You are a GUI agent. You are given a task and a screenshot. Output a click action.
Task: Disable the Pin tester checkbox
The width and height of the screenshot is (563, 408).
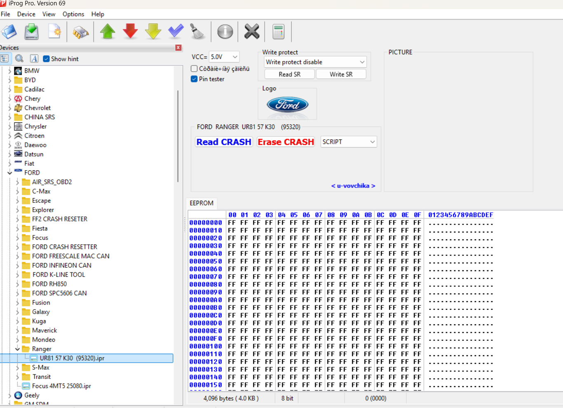pyautogui.click(x=194, y=79)
